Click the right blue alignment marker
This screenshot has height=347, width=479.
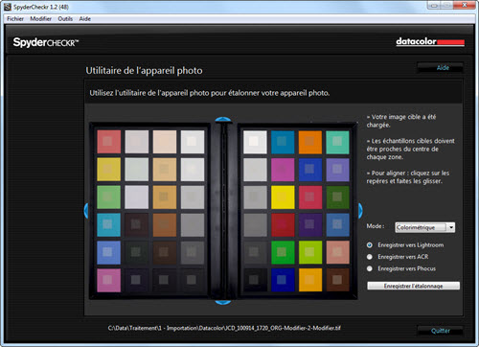[360, 211]
